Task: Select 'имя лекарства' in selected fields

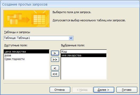Action: [x=84, y=55]
